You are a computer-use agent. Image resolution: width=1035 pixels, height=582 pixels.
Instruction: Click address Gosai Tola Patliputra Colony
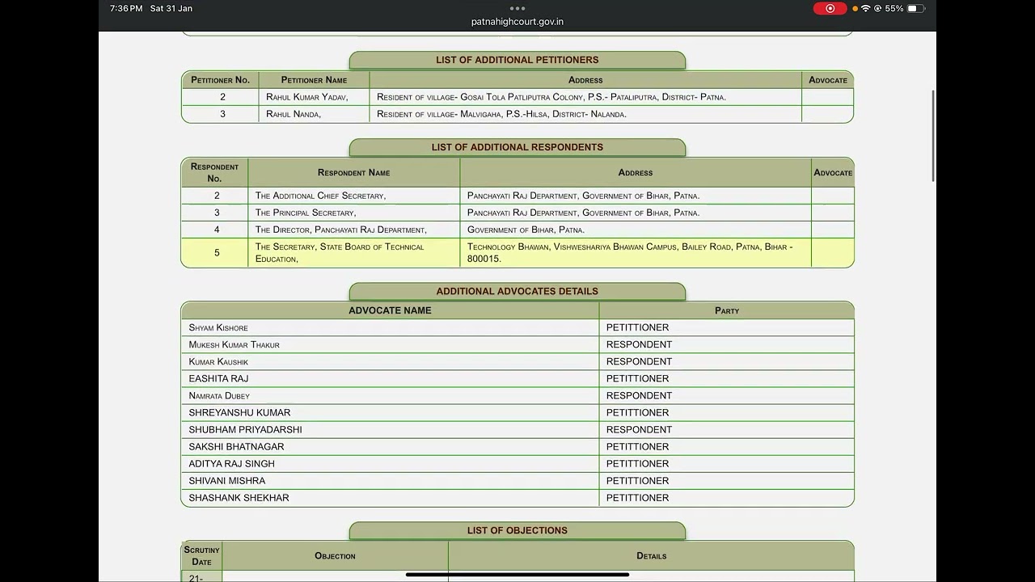(551, 97)
